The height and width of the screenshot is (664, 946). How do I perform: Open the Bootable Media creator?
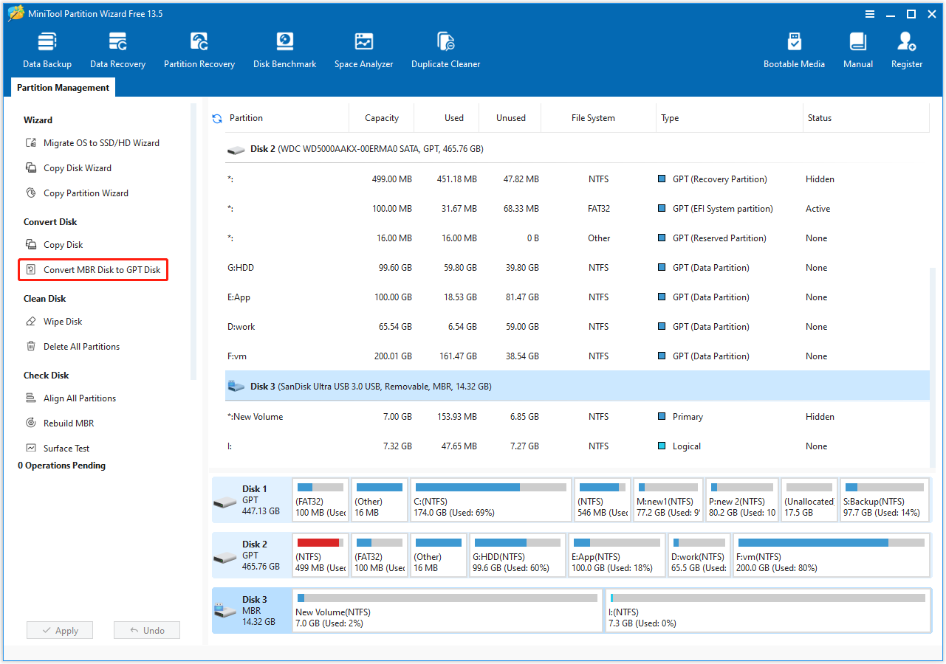tap(794, 48)
